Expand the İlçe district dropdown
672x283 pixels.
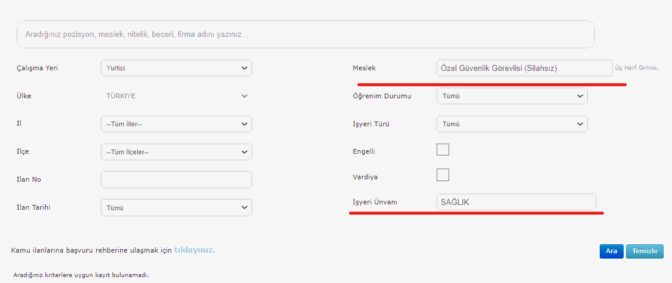click(x=176, y=152)
